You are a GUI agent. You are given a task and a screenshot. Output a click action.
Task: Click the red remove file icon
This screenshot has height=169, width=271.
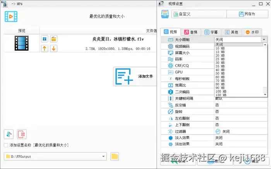(22, 134)
